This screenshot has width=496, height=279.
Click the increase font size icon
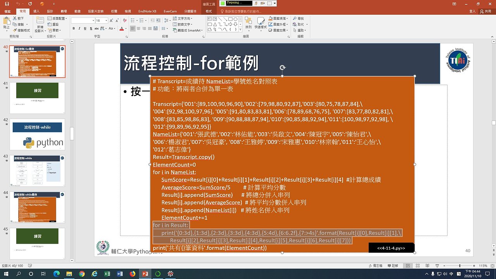[x=112, y=21]
